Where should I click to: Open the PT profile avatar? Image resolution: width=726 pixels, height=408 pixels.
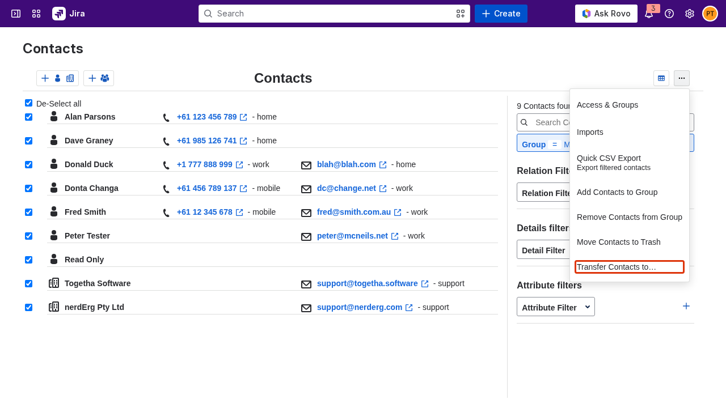pyautogui.click(x=710, y=14)
